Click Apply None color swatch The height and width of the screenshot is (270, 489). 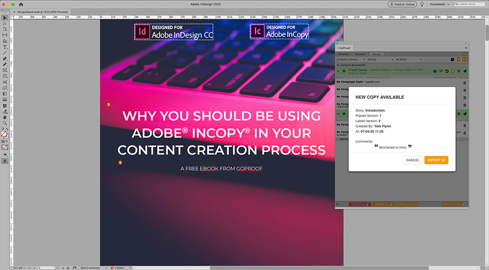tap(5, 147)
